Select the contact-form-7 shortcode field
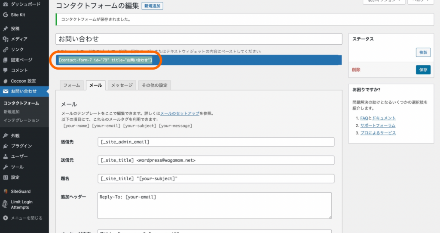The width and height of the screenshot is (440, 233). click(x=105, y=60)
